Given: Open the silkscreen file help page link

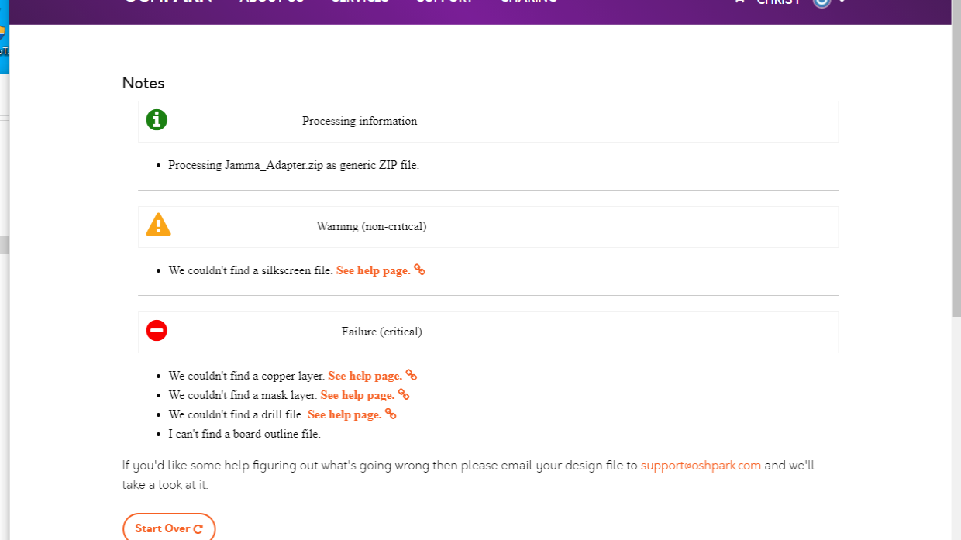Looking at the screenshot, I should [374, 270].
